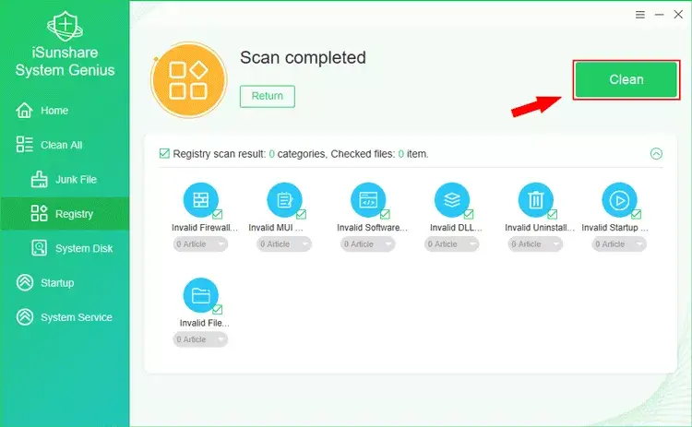Open the hamburger menu in title bar
Viewport: 692px width, 427px height.
coord(640,15)
